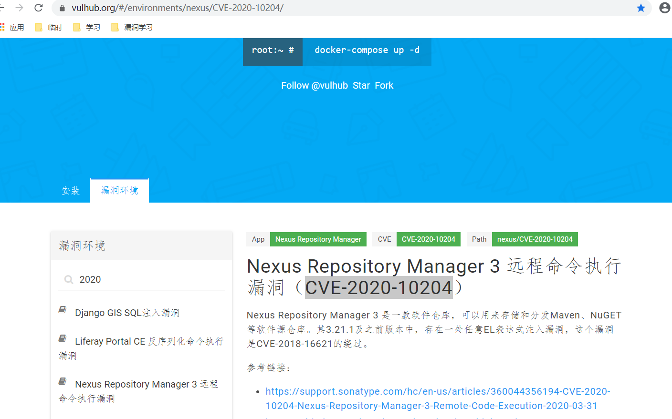The height and width of the screenshot is (419, 672).
Task: Open Nexus Repository Manager 3 远程命令执行漏洞 entry
Action: (138, 391)
